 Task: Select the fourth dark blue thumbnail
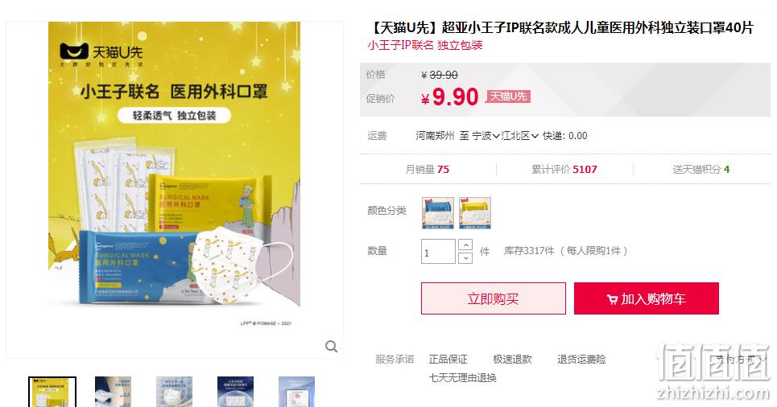point(235,393)
